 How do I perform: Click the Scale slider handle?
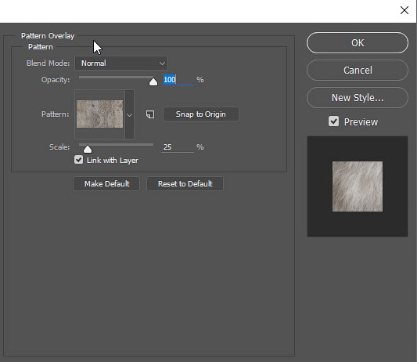click(88, 149)
